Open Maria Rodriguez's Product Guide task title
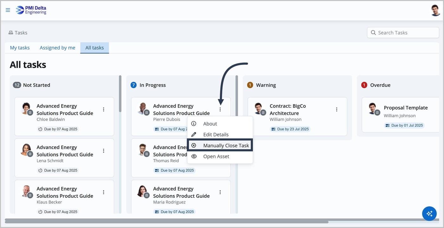Viewport: 444px width, 228px height. pyautogui.click(x=181, y=192)
